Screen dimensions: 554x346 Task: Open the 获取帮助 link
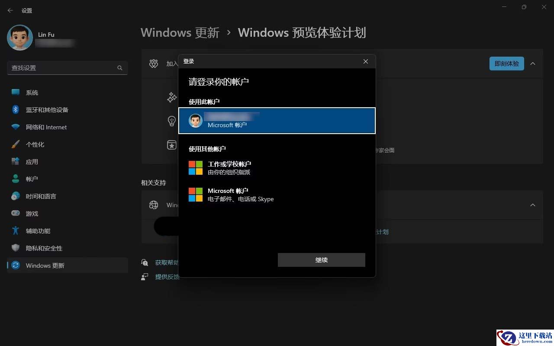pos(167,263)
